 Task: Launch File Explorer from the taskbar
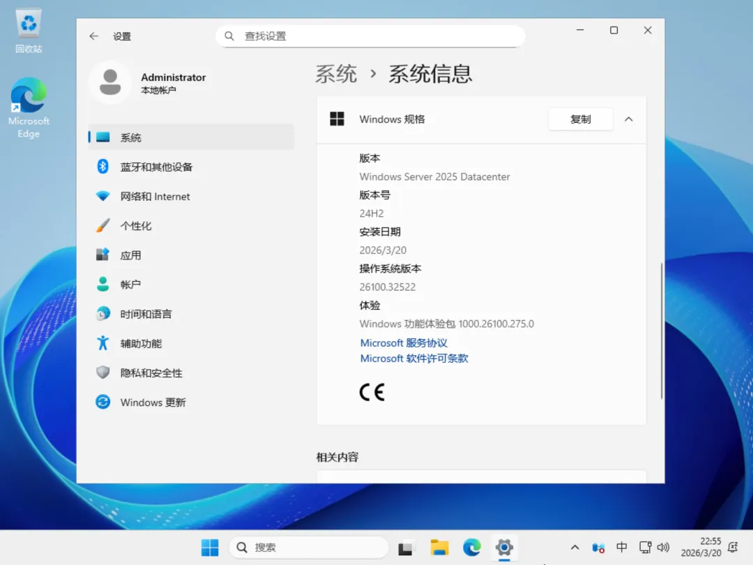(x=439, y=548)
